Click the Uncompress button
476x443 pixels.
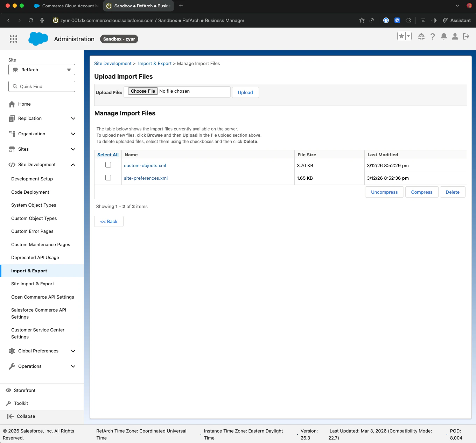tap(384, 192)
